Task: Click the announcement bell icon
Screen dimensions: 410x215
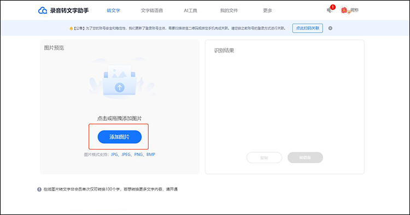Action: click(x=71, y=28)
